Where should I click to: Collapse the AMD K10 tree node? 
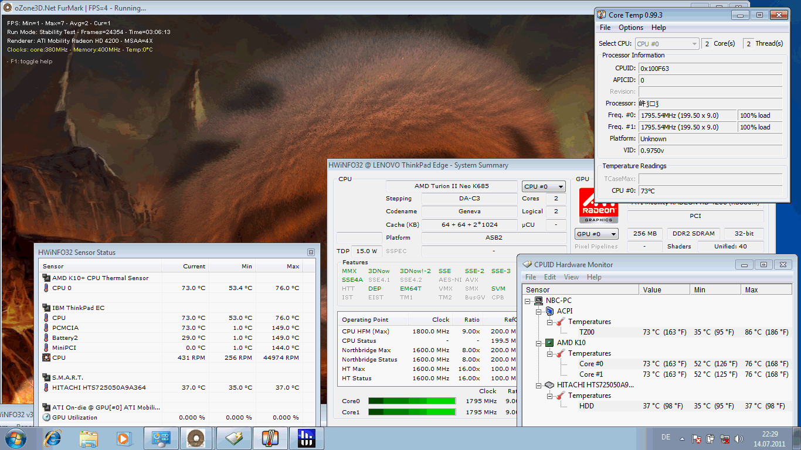click(x=539, y=343)
